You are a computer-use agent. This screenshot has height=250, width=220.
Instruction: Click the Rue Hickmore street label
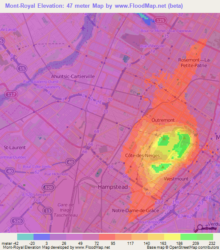56,174
